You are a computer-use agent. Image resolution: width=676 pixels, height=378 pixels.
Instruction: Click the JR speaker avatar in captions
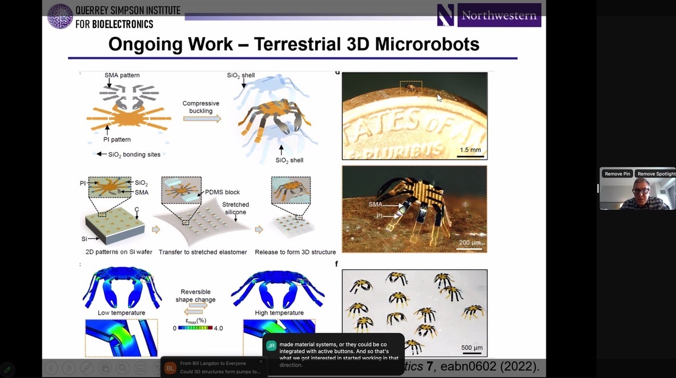pyautogui.click(x=272, y=346)
